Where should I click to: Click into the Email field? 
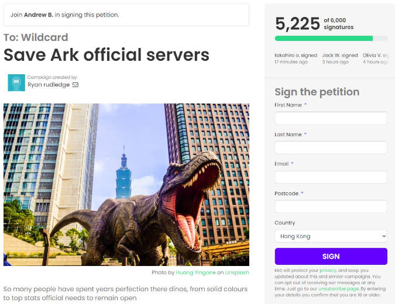[x=331, y=177]
